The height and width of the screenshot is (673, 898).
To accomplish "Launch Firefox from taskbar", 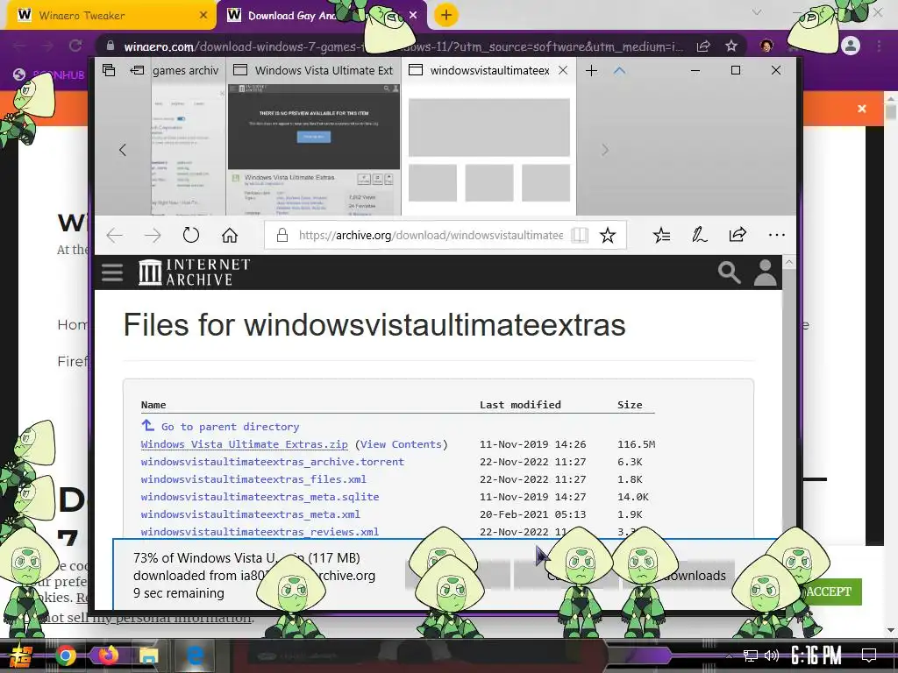I will click(x=107, y=655).
